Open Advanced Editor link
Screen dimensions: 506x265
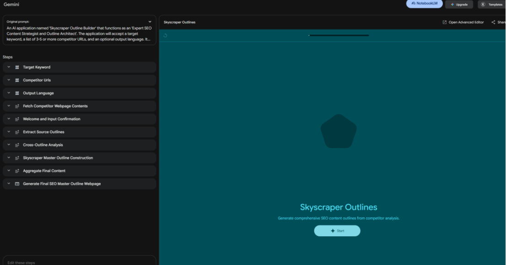pos(463,22)
